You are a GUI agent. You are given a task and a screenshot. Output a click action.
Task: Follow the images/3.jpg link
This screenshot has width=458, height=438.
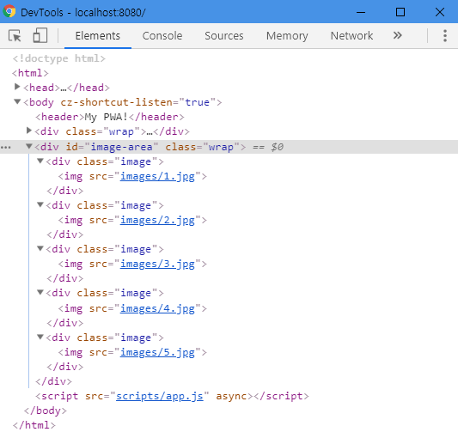(x=157, y=264)
